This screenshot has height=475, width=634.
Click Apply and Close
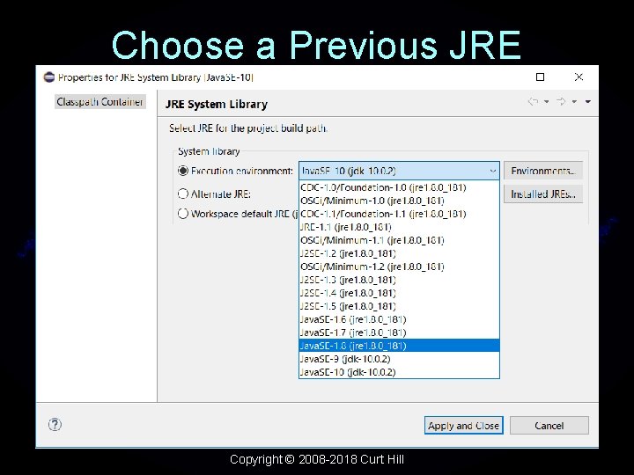[464, 426]
